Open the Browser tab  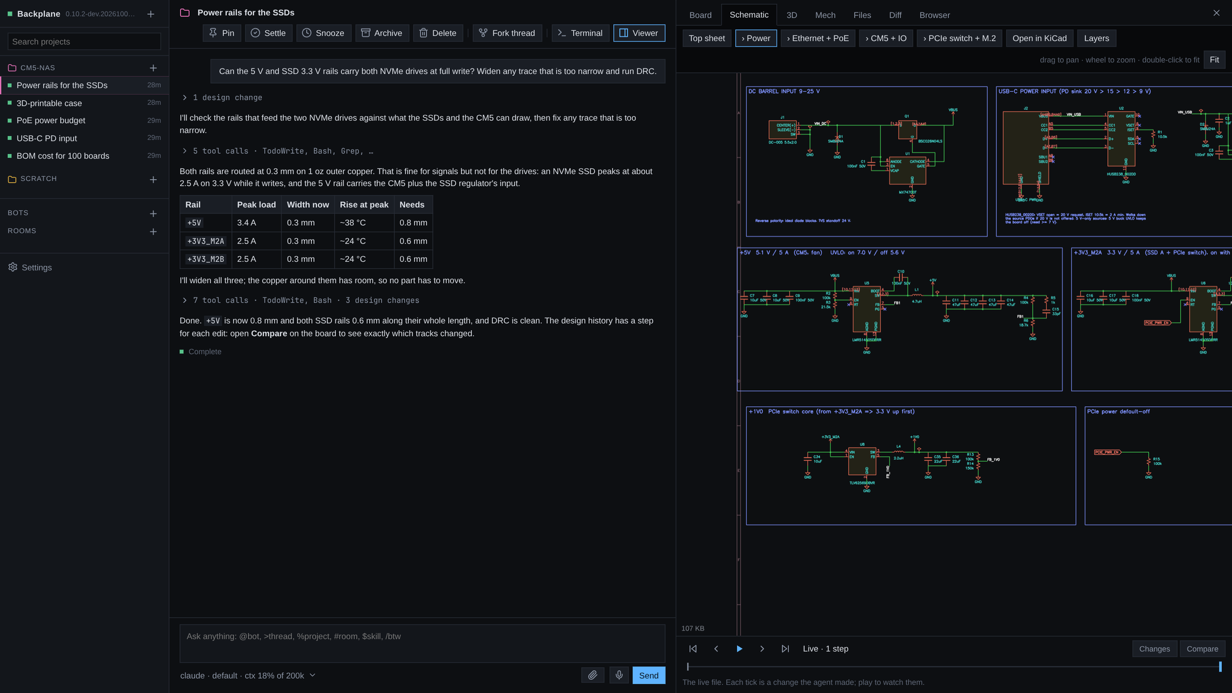point(934,15)
